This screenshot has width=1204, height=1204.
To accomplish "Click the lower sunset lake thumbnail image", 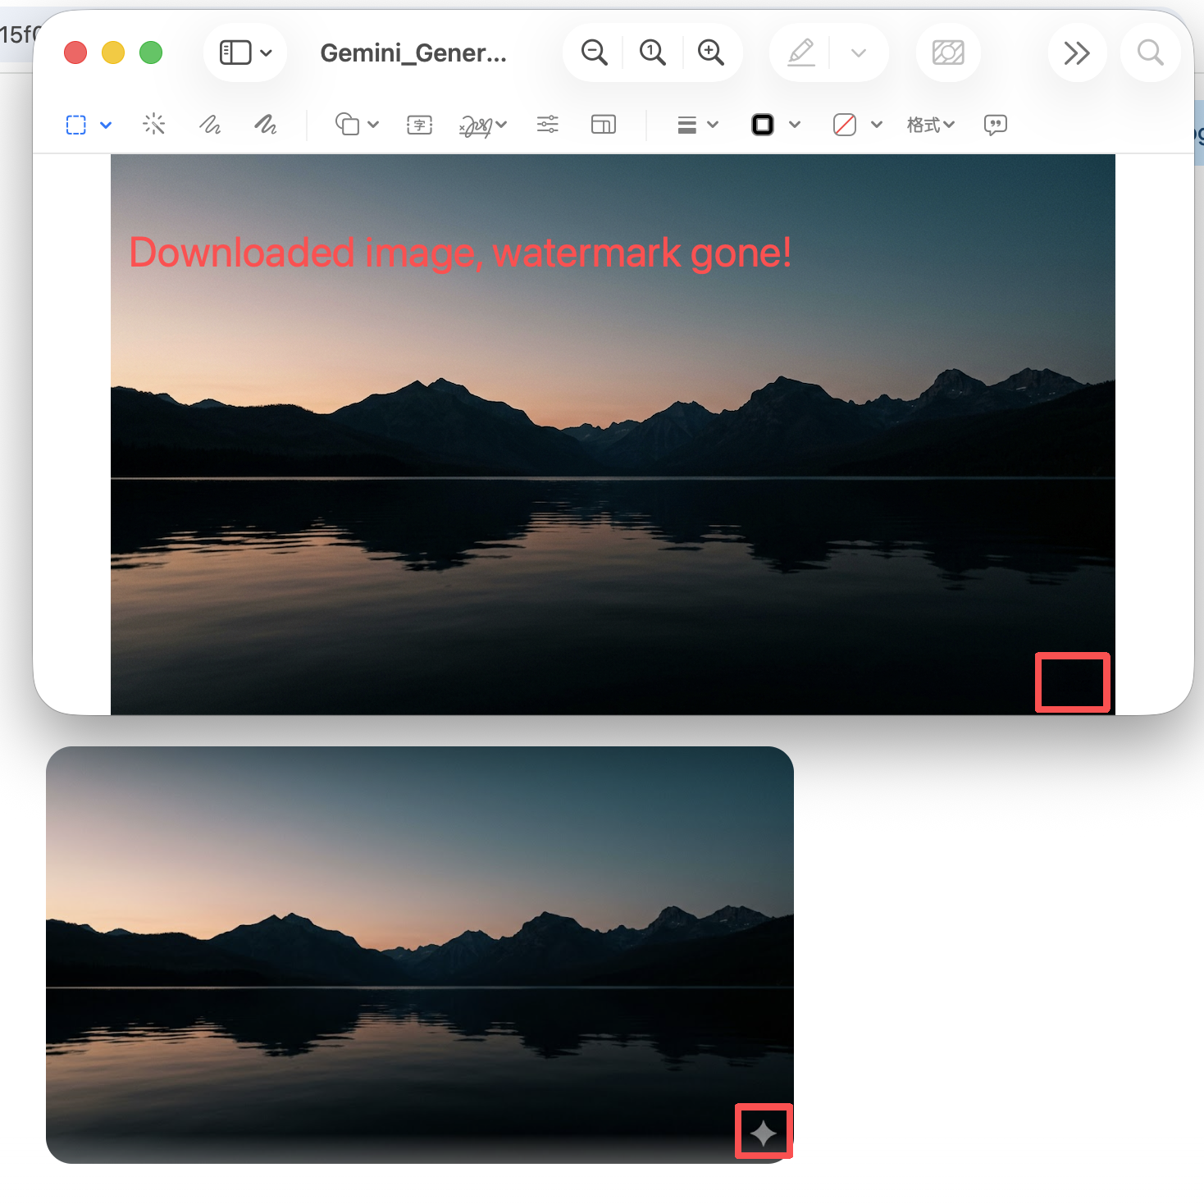I will [x=420, y=955].
